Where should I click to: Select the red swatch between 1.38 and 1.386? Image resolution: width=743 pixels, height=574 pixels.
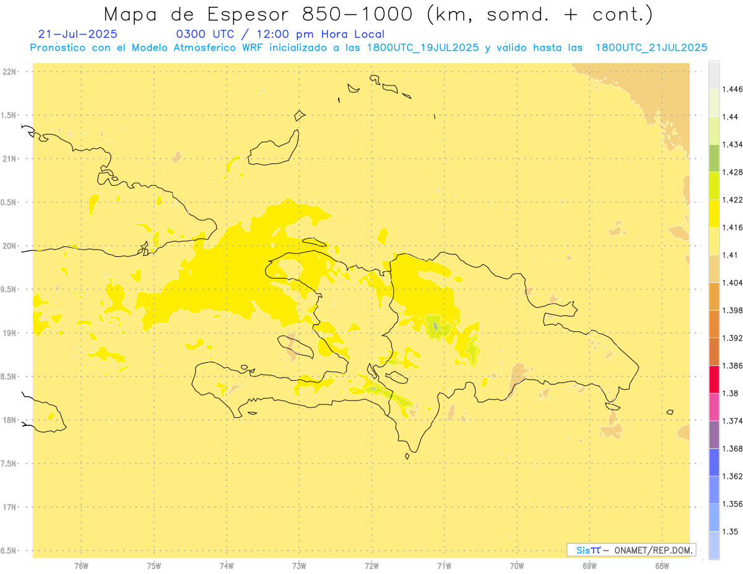[714, 379]
